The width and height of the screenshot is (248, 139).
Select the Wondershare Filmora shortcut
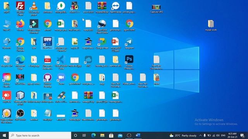coord(34,24)
